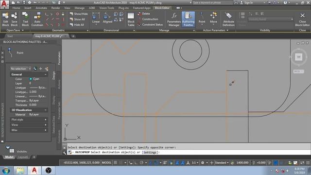Open File Explorer from taskbar
311x175 pixels.
[20, 171]
